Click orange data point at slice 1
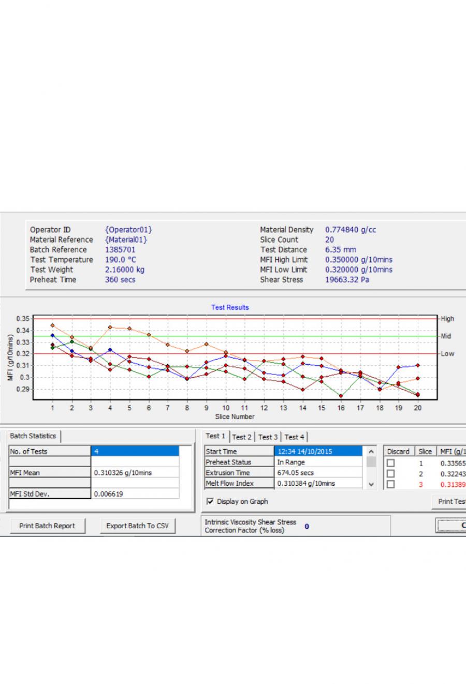 52,325
